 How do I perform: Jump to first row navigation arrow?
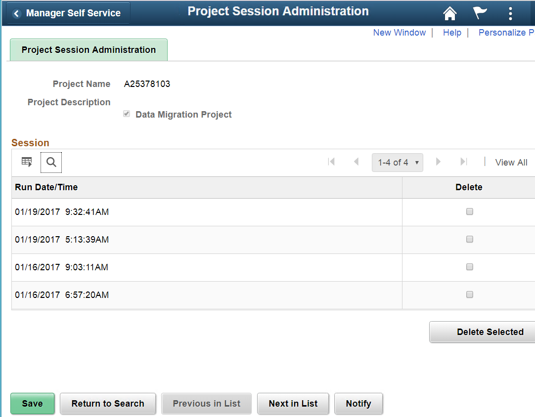pos(331,162)
